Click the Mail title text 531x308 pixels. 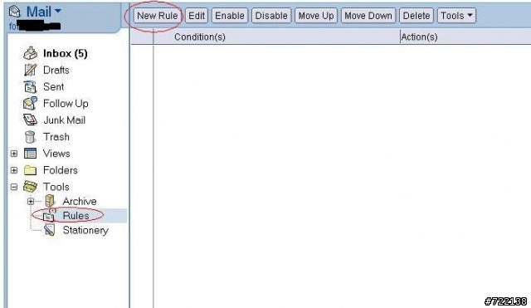pos(39,12)
